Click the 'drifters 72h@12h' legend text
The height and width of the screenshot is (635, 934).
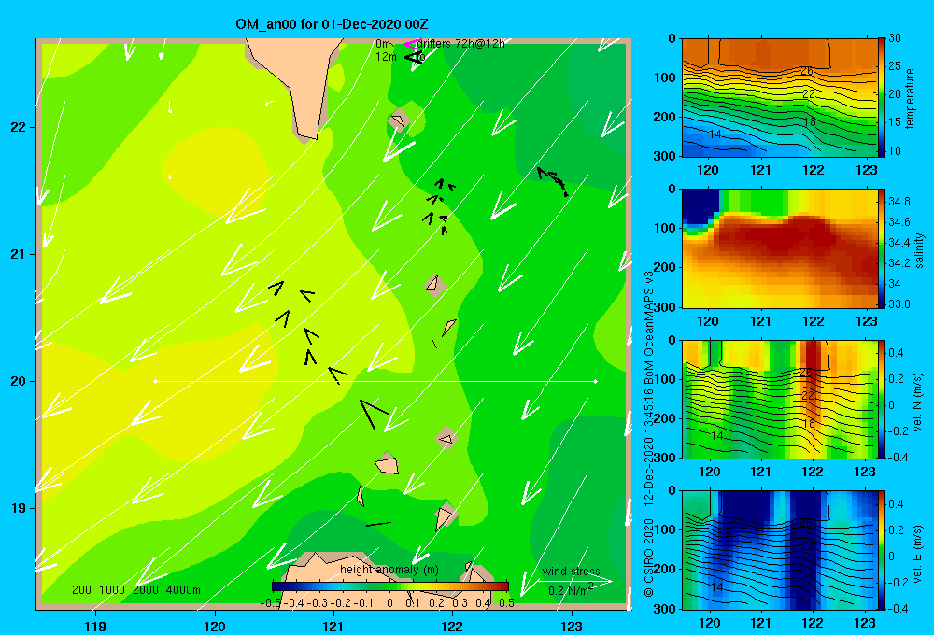461,44
